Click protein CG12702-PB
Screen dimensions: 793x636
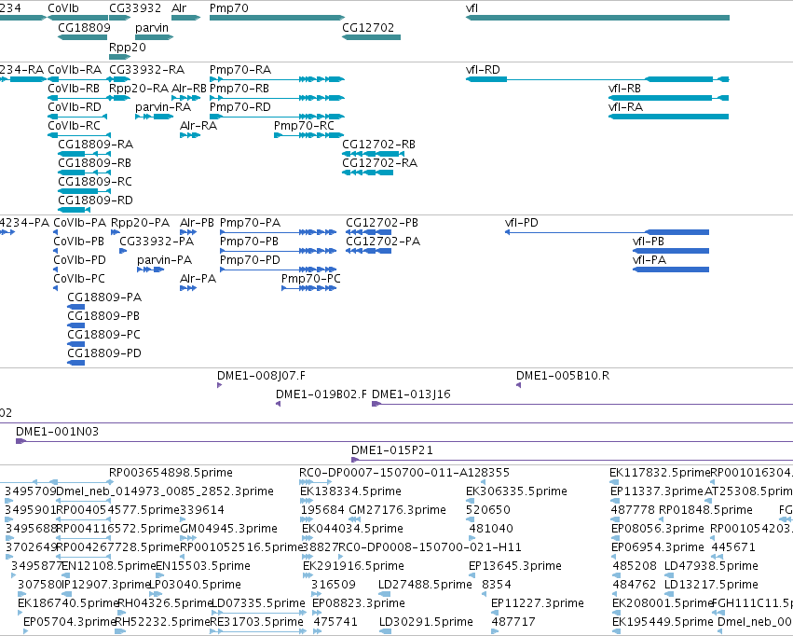[368, 232]
